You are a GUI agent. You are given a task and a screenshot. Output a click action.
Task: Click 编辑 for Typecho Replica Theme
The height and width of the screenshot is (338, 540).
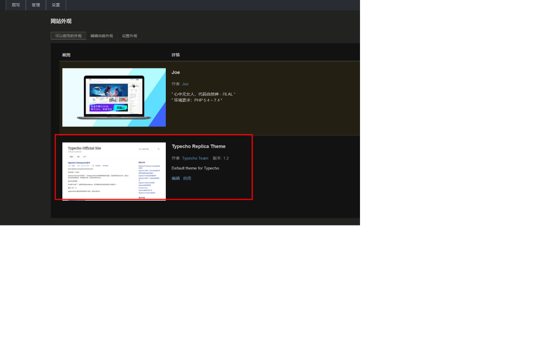[176, 178]
